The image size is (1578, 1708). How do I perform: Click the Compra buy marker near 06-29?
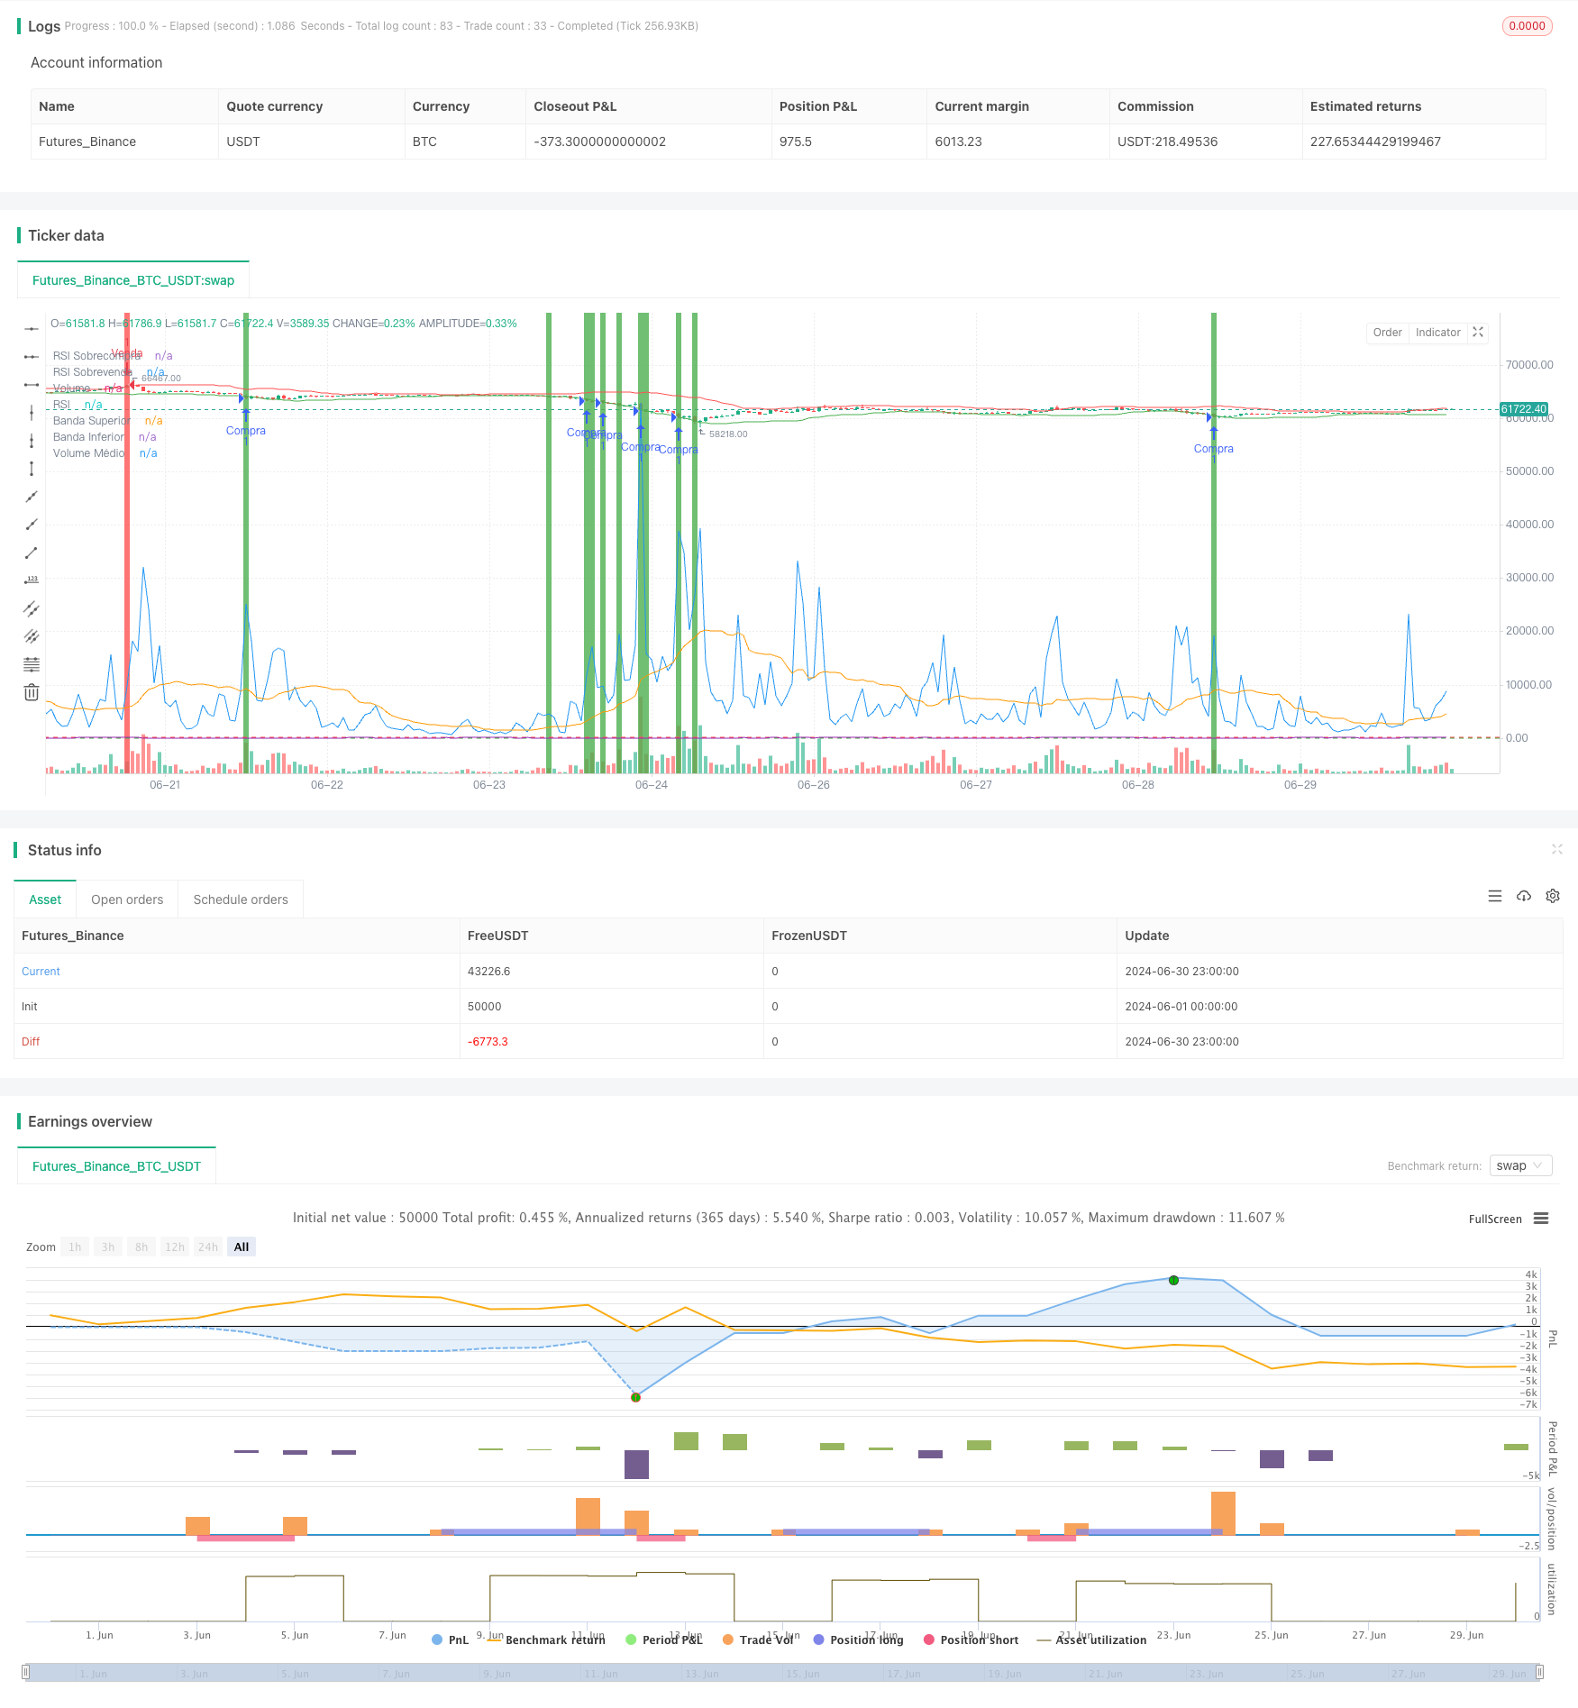1213,449
